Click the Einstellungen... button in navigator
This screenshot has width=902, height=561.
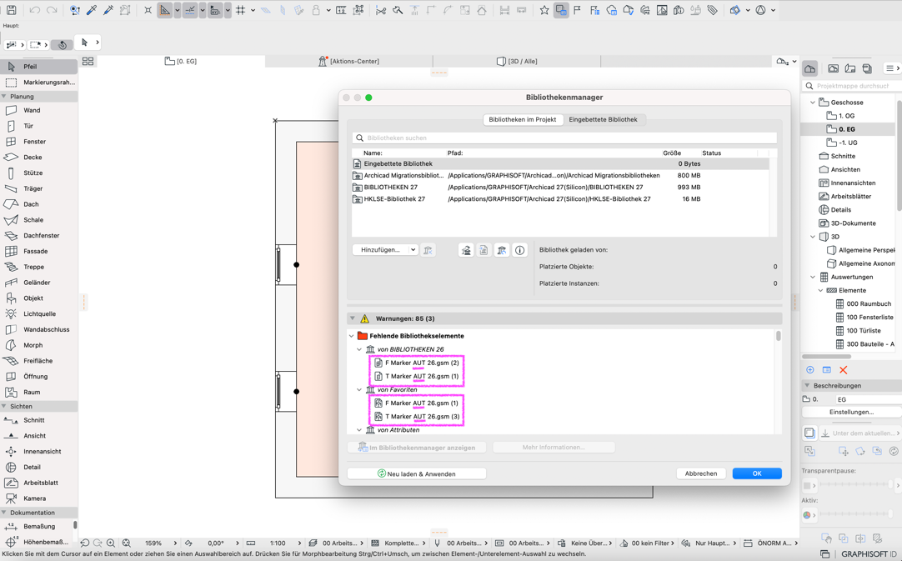pyautogui.click(x=851, y=412)
